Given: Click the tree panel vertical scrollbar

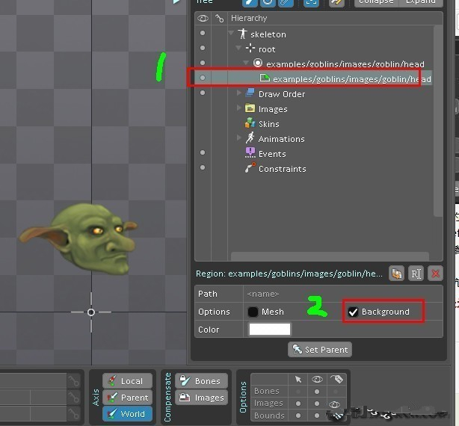Looking at the screenshot, I should [x=437, y=121].
